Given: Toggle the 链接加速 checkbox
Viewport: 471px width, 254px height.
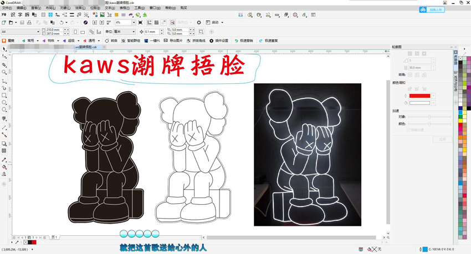Looking at the screenshot, I should point(408,130).
